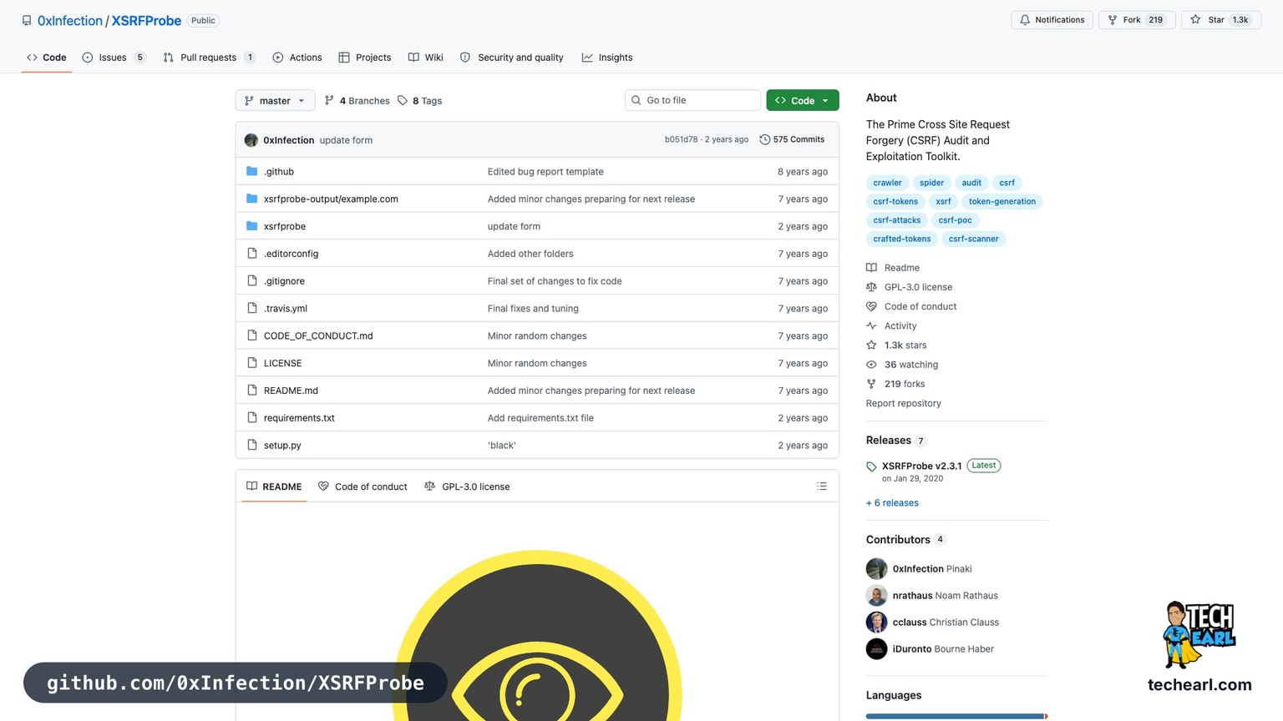The width and height of the screenshot is (1283, 721).
Task: Open the 'Final fixes and tuning' commit message
Action: (x=533, y=309)
